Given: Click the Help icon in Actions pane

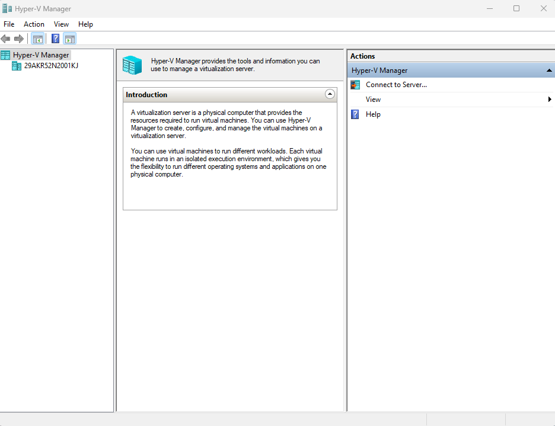Looking at the screenshot, I should (355, 114).
